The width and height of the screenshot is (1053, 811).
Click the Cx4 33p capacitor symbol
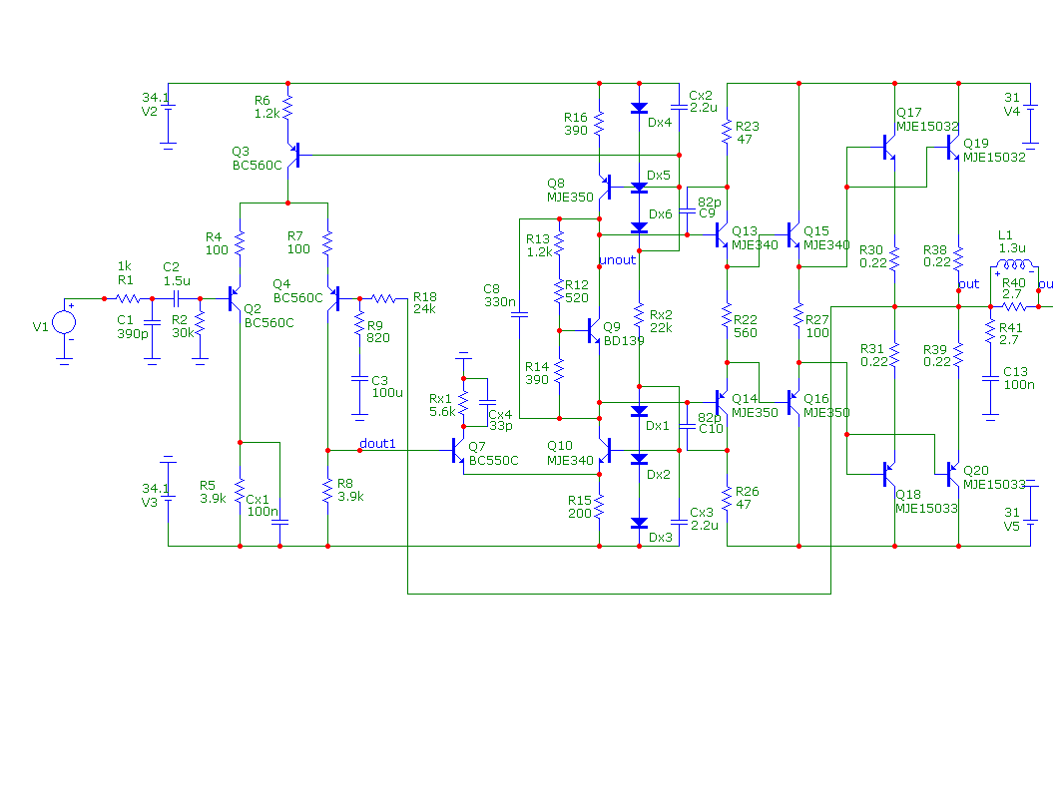pos(487,403)
